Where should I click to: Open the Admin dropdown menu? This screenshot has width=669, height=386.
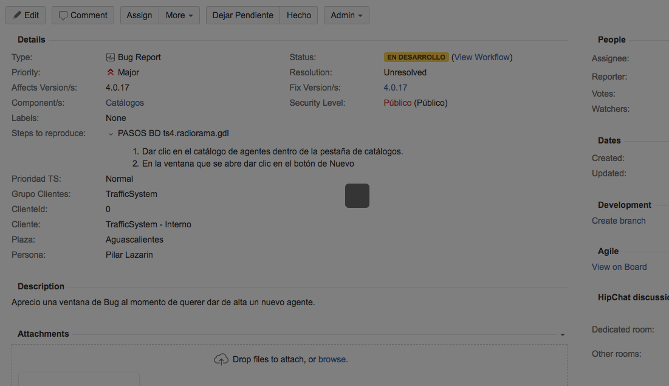click(346, 15)
